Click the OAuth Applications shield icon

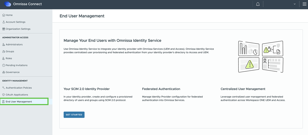pyautogui.click(x=4, y=95)
